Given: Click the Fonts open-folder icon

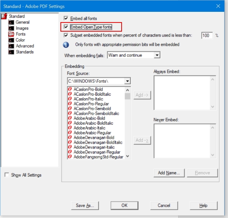Looking at the screenshot, I should (x=11, y=34).
